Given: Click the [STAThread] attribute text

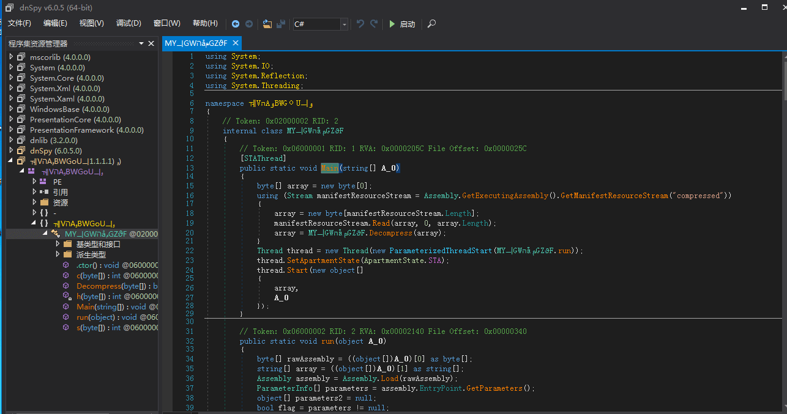Looking at the screenshot, I should click(263, 158).
